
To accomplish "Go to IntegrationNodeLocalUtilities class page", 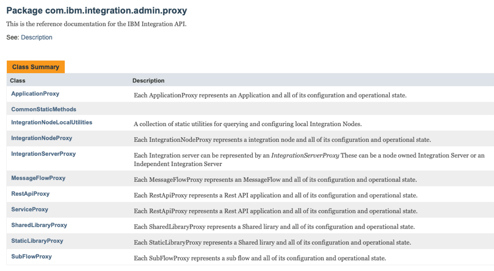I will tap(52, 122).
